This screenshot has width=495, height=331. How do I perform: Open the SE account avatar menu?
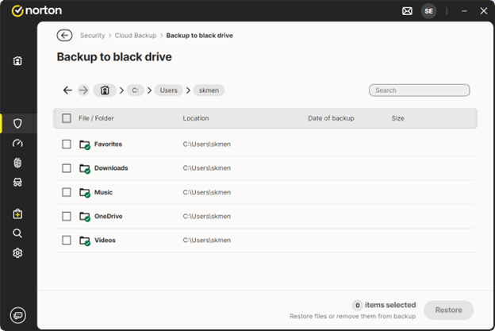(428, 11)
